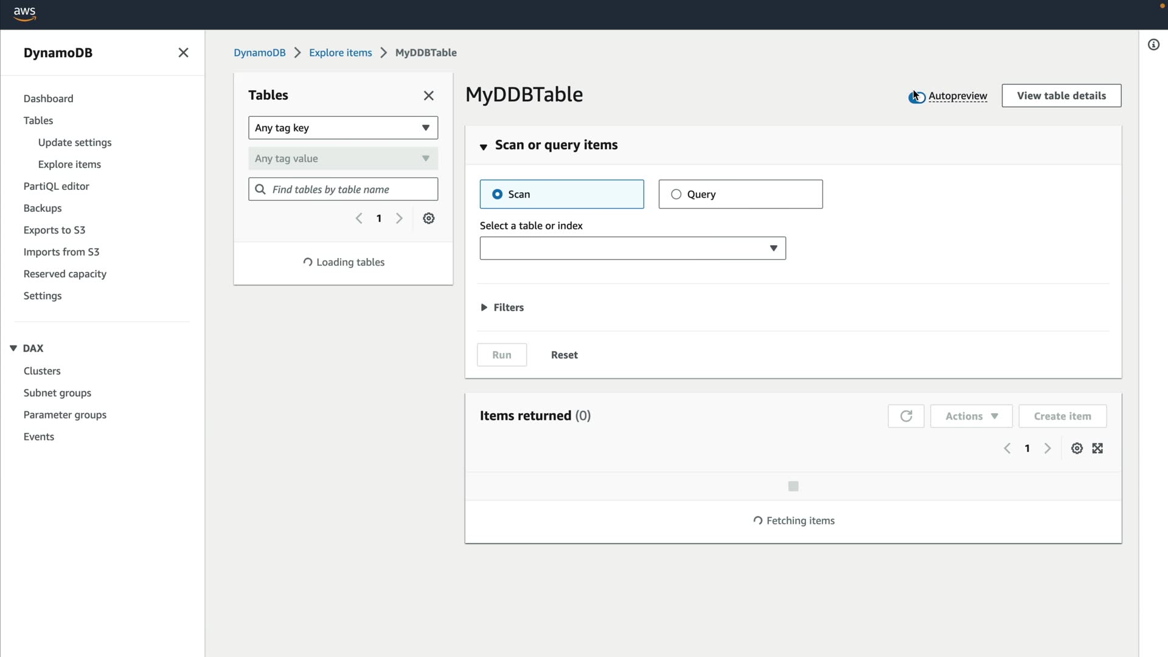Toggle the Autopreview switch
Image resolution: width=1168 pixels, height=657 pixels.
(917, 97)
